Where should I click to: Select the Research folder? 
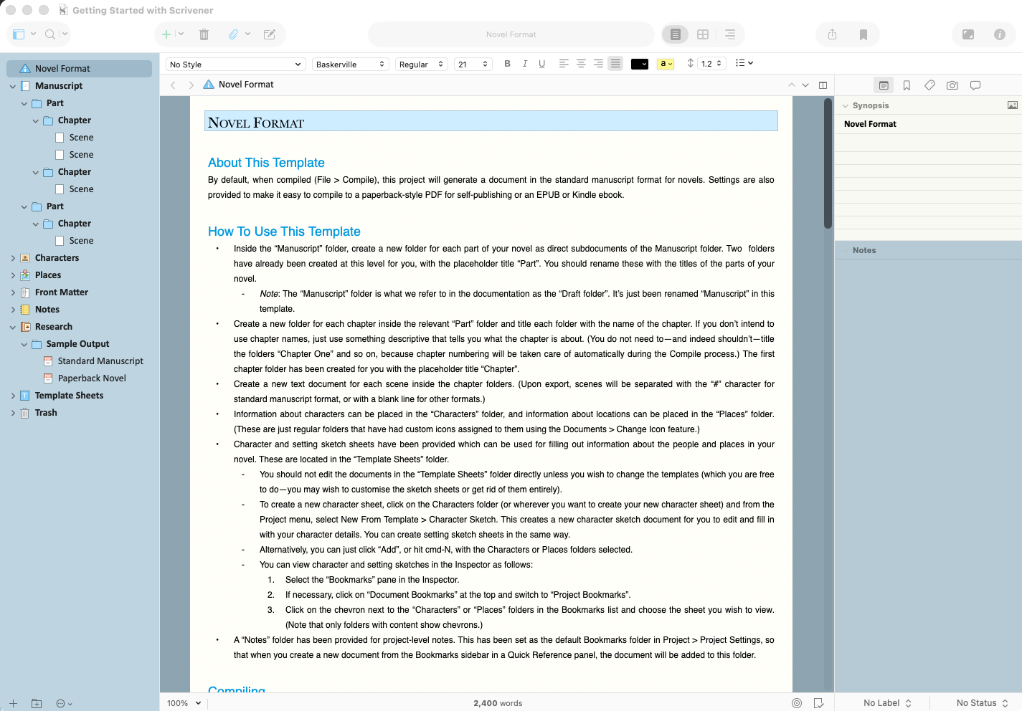coord(54,327)
